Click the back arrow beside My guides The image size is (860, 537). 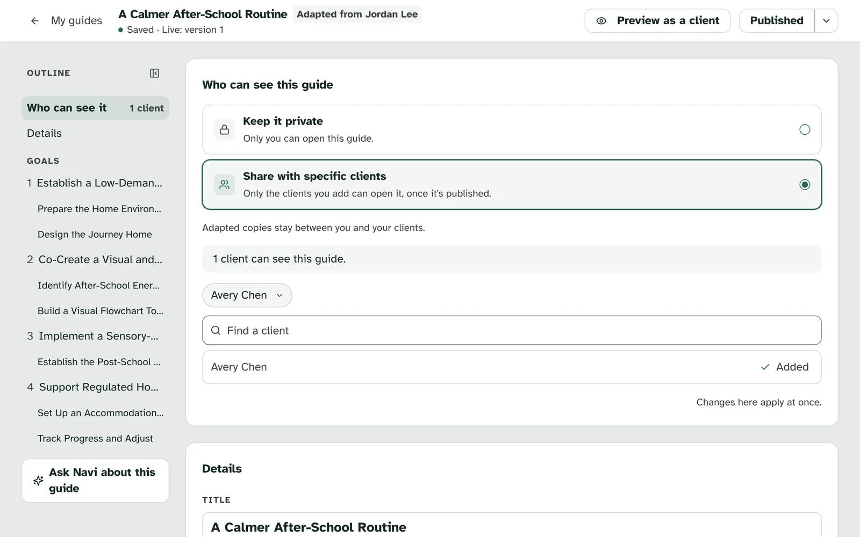point(35,21)
